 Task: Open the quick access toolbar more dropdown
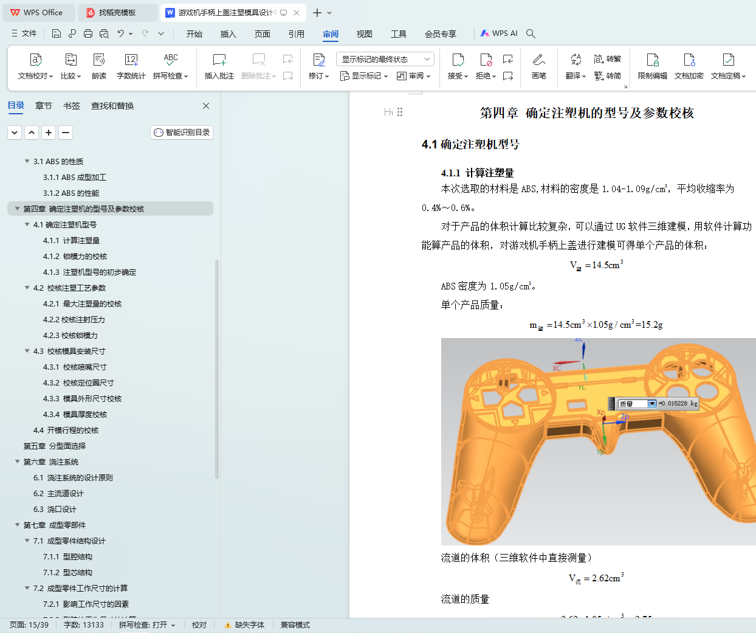coord(161,33)
